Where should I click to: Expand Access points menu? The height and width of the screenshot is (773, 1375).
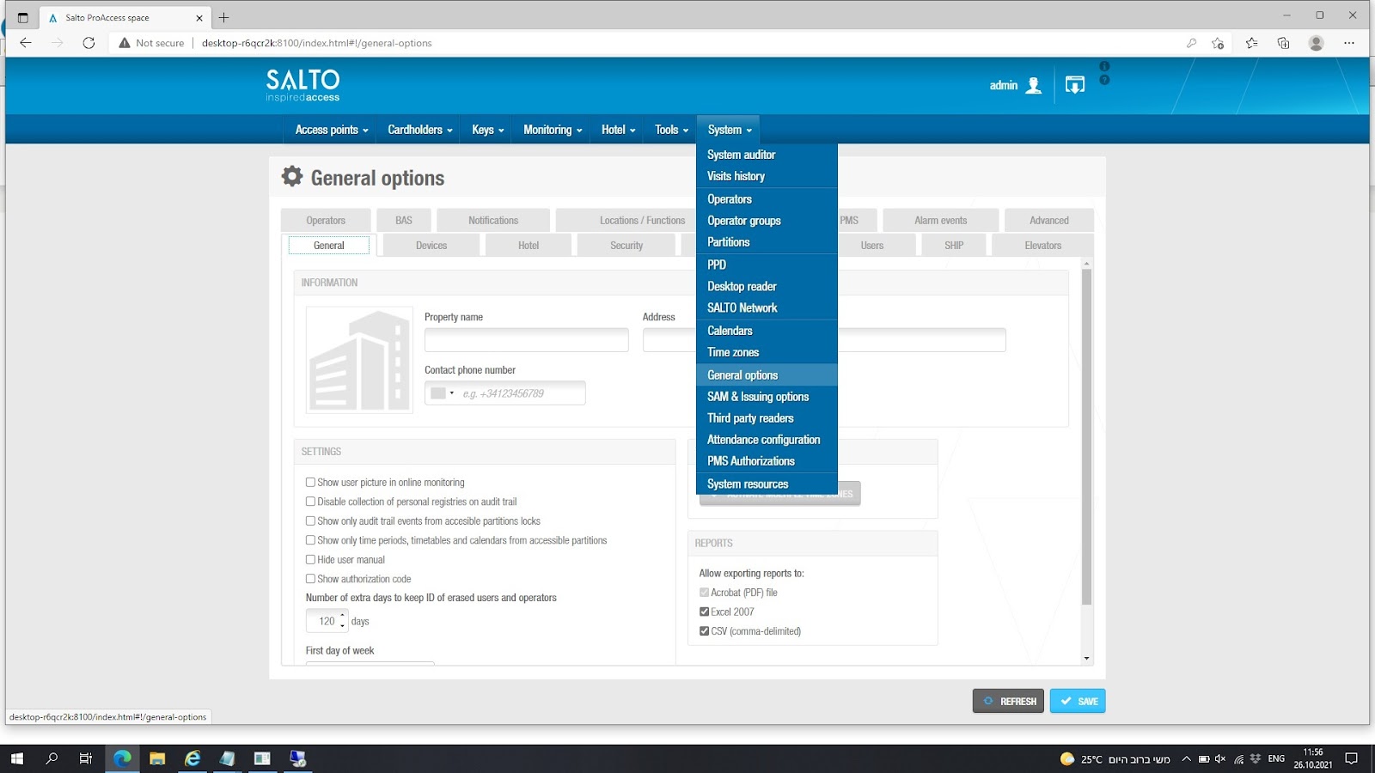(x=332, y=130)
